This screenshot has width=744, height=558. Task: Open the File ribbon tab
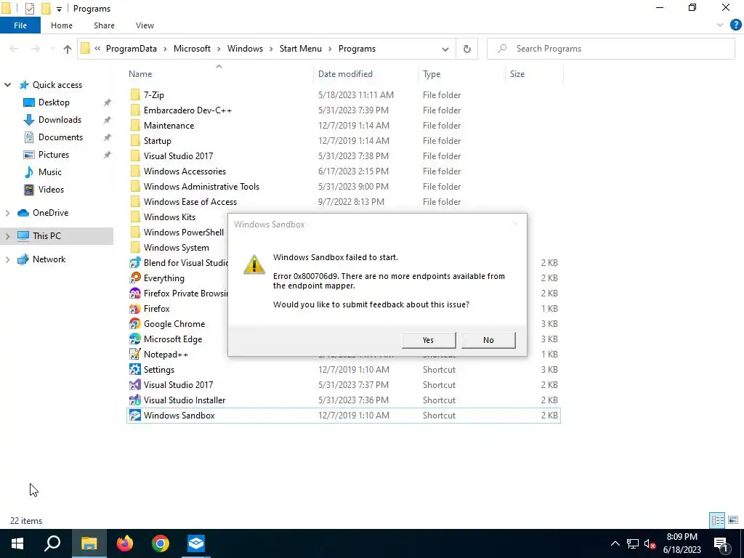tap(20, 25)
